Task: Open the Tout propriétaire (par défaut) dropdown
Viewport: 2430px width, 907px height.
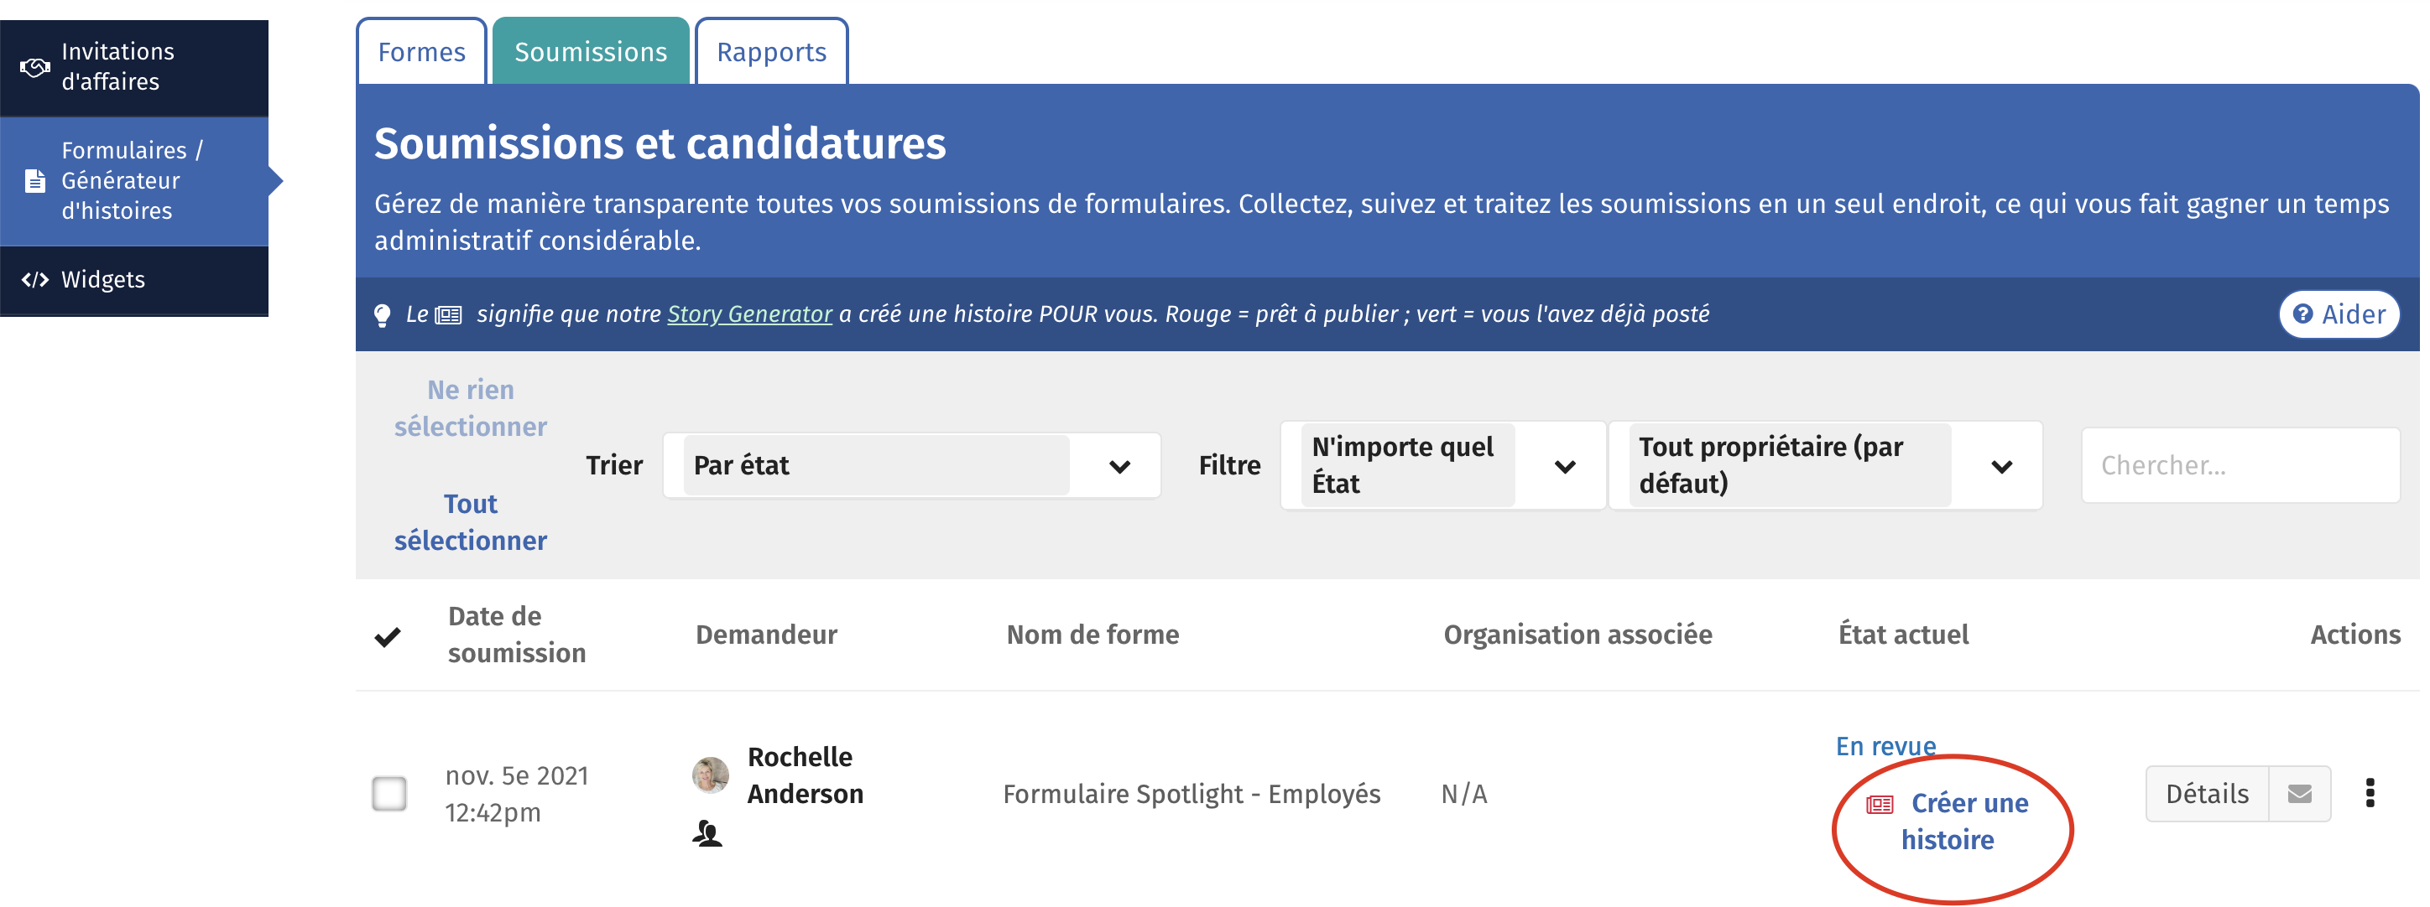Action: coord(1825,466)
